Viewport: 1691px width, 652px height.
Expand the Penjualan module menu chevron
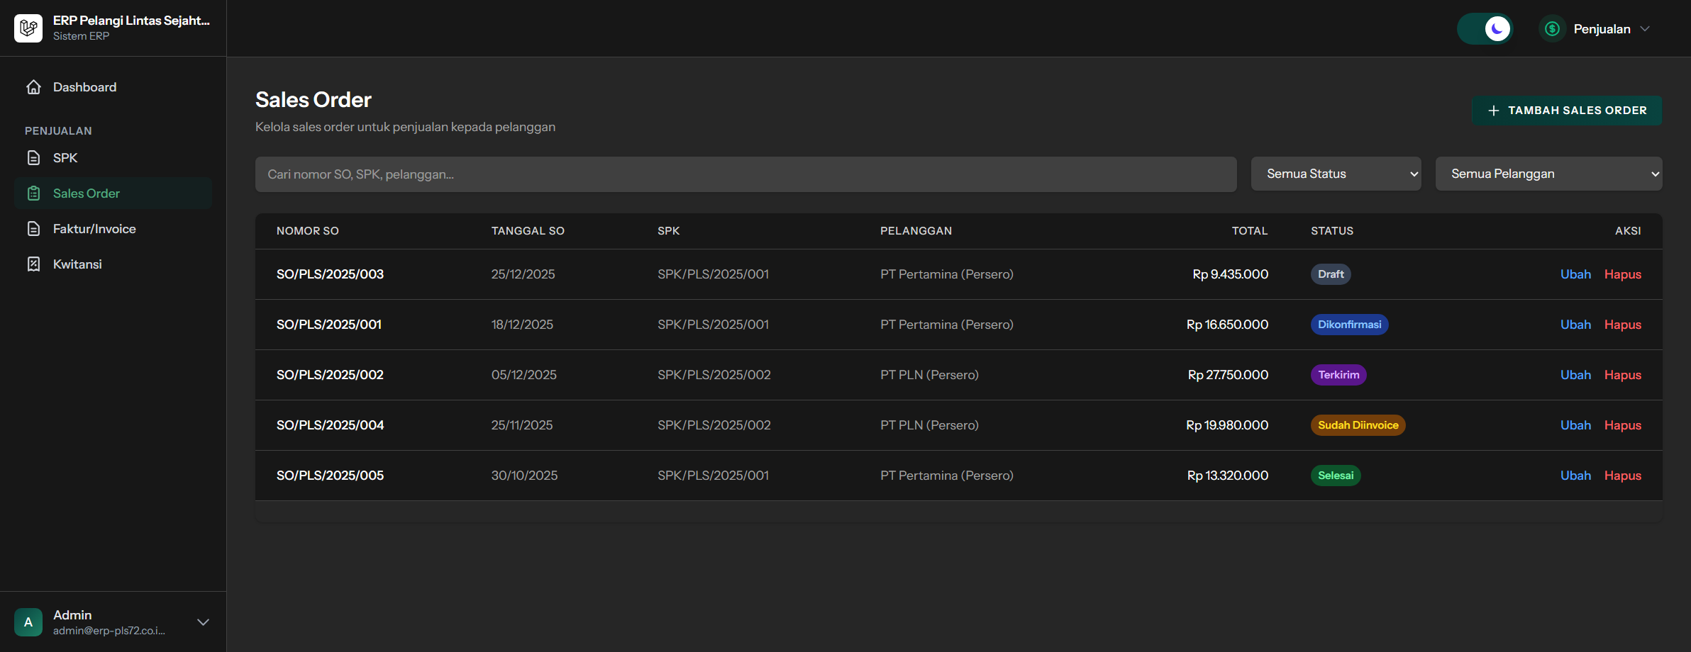pos(1646,29)
